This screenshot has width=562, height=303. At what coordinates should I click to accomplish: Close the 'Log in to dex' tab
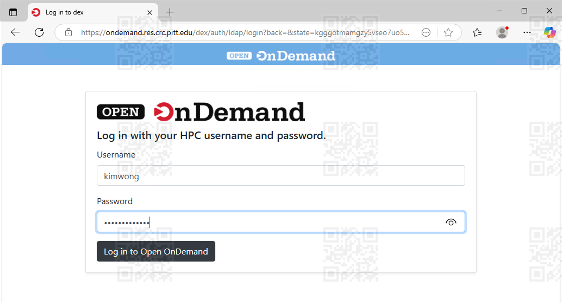[149, 12]
